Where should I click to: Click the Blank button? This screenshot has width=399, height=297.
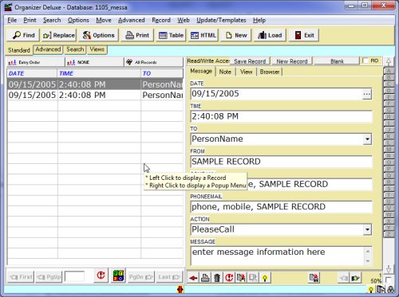coord(337,61)
